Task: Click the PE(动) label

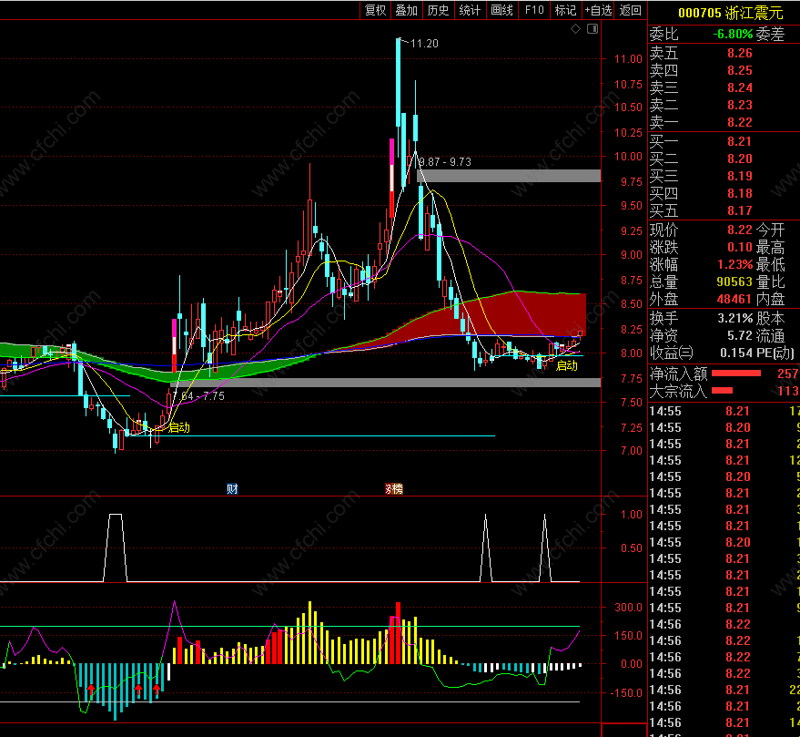Action: coord(776,353)
